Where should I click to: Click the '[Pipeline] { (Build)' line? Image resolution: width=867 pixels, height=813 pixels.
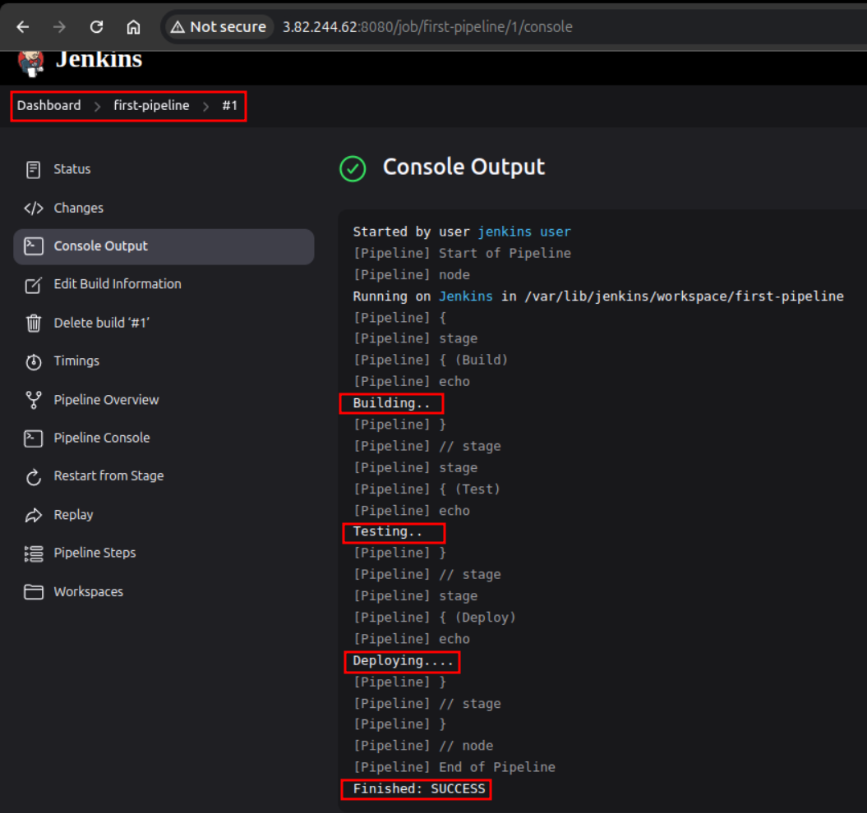click(431, 360)
